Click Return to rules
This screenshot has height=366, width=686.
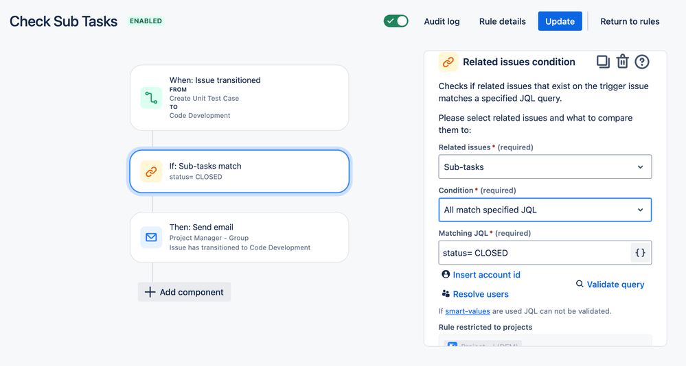(630, 21)
